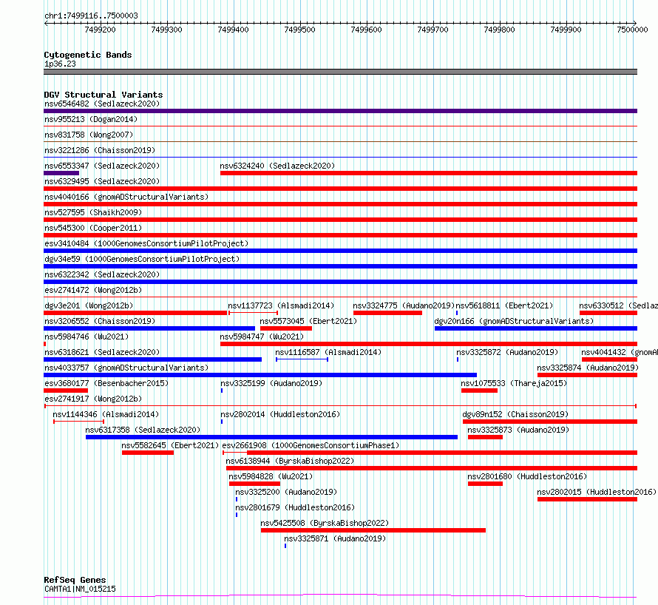This screenshot has width=658, height=605.
Task: Select nsv1144346 (Alsmadi2014) label
Action: (x=106, y=414)
